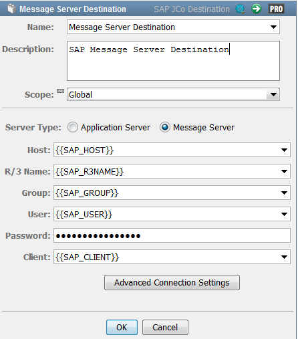Image resolution: width=298 pixels, height=339 pixels.
Task: Click in the Description text area
Action: (173, 61)
